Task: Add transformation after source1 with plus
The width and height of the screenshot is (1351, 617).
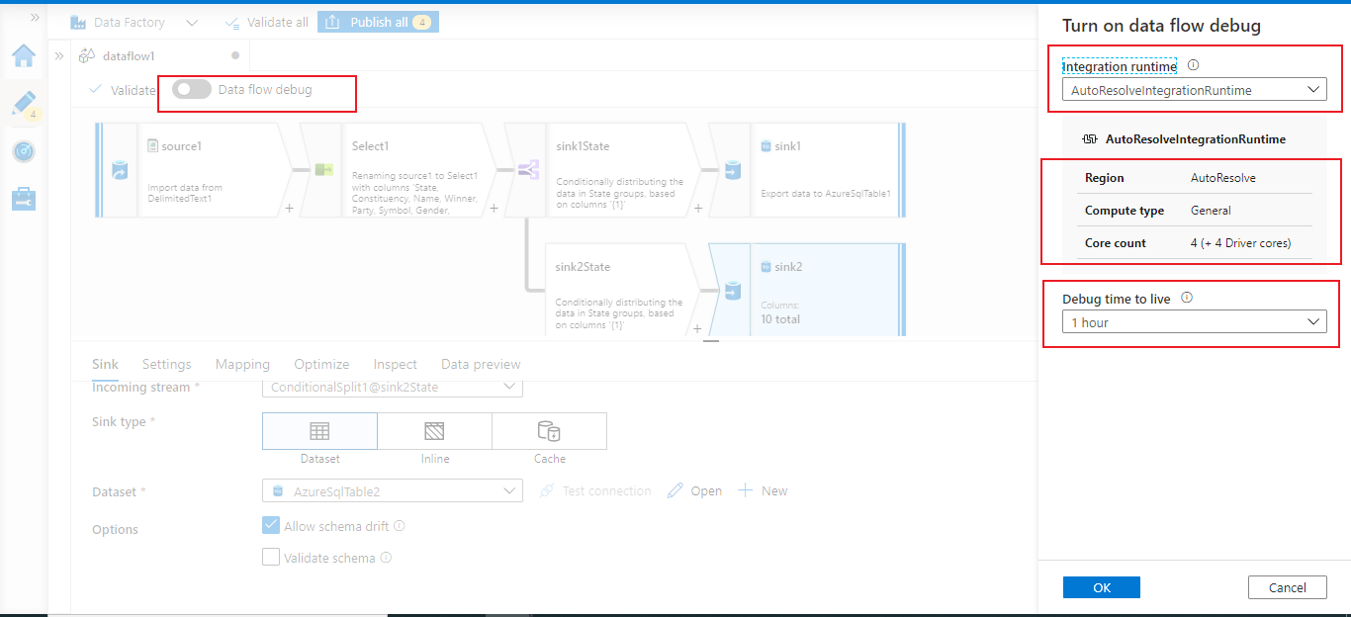Action: 289,209
